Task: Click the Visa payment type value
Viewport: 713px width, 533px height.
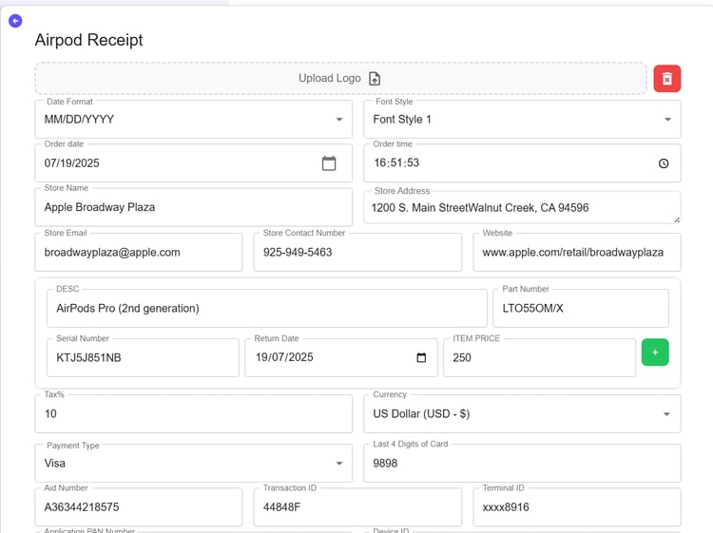Action: (x=54, y=463)
